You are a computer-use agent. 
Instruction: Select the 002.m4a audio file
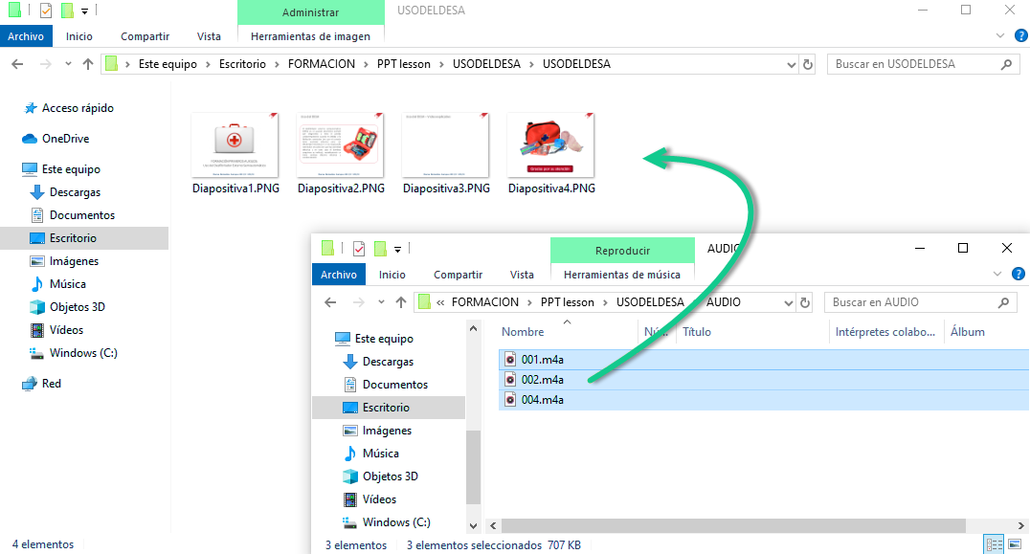(x=542, y=380)
